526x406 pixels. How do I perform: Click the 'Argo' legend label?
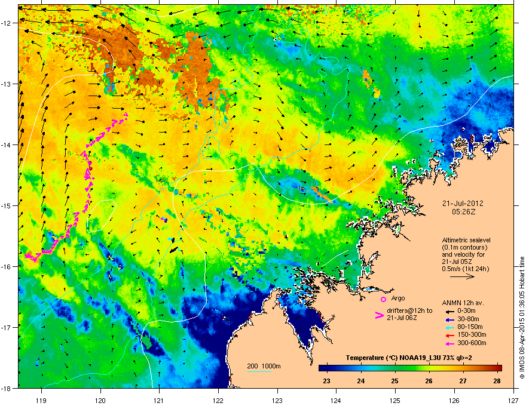point(398,298)
